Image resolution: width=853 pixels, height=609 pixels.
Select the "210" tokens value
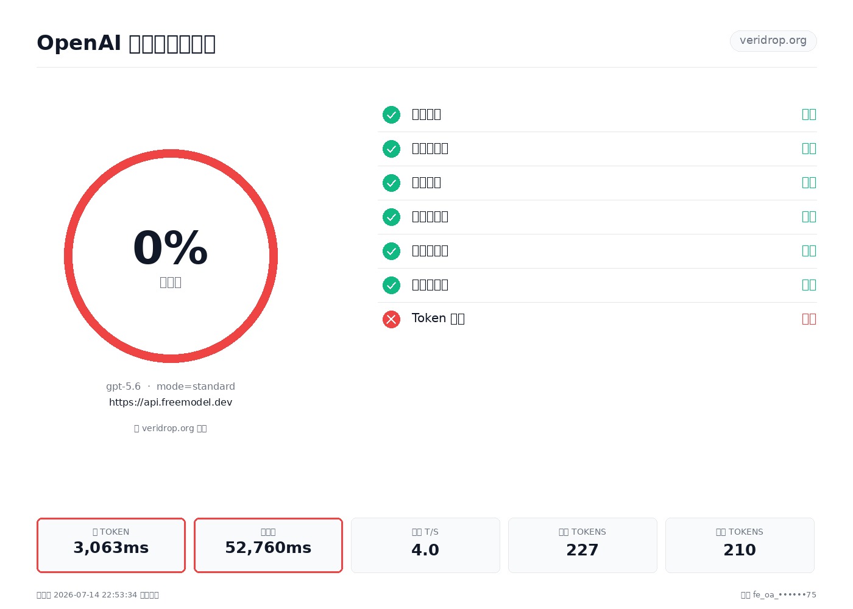[740, 550]
